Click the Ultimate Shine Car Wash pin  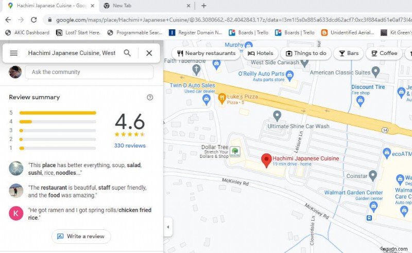pyautogui.click(x=277, y=116)
